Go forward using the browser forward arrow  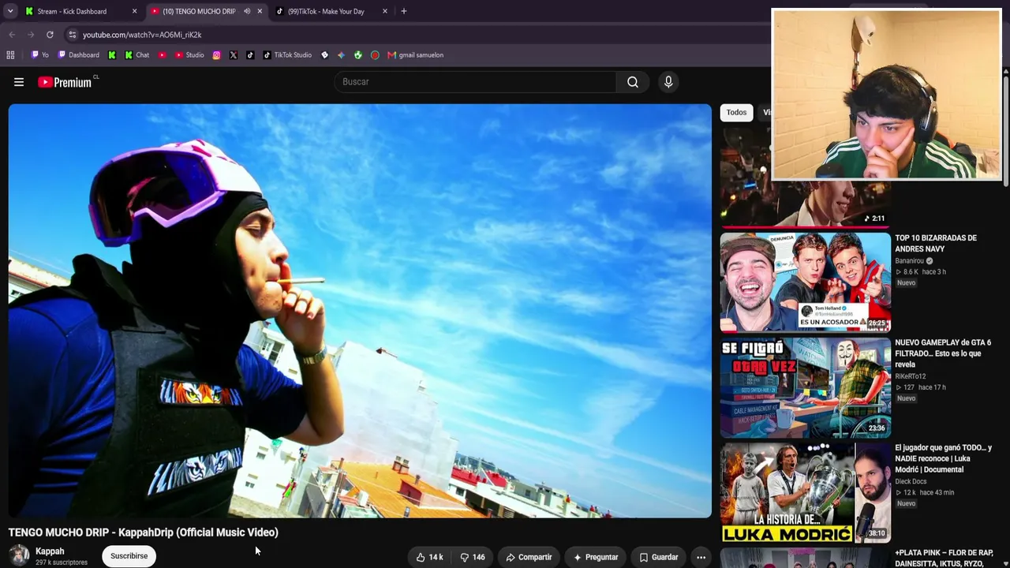coord(31,35)
